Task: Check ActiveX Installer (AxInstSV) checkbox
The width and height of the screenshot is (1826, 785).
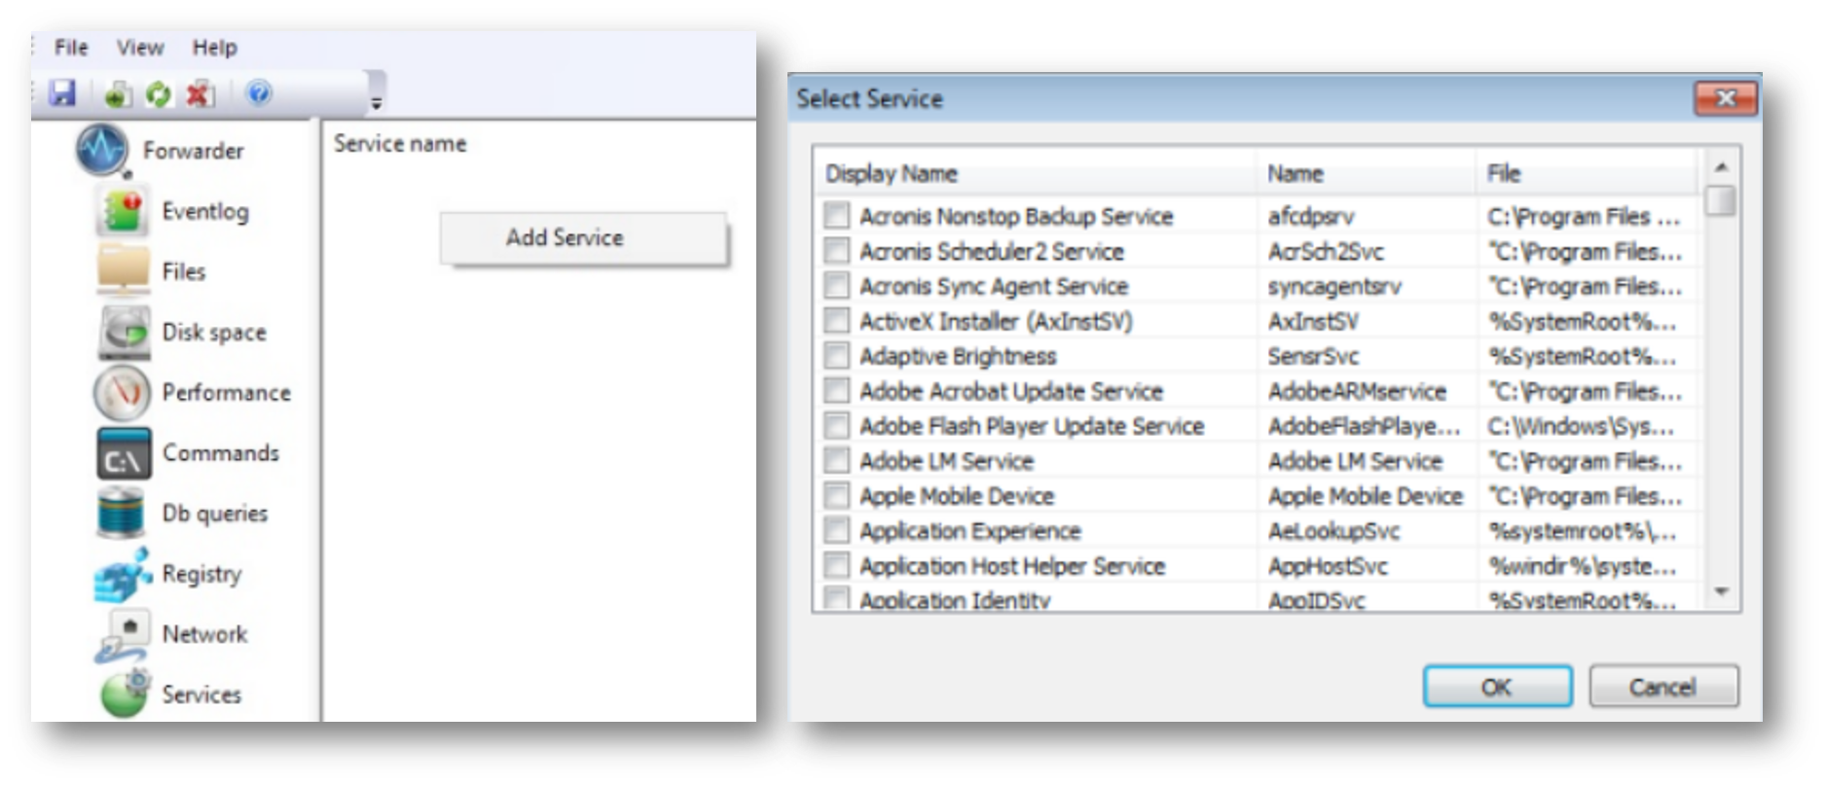Action: 836,320
